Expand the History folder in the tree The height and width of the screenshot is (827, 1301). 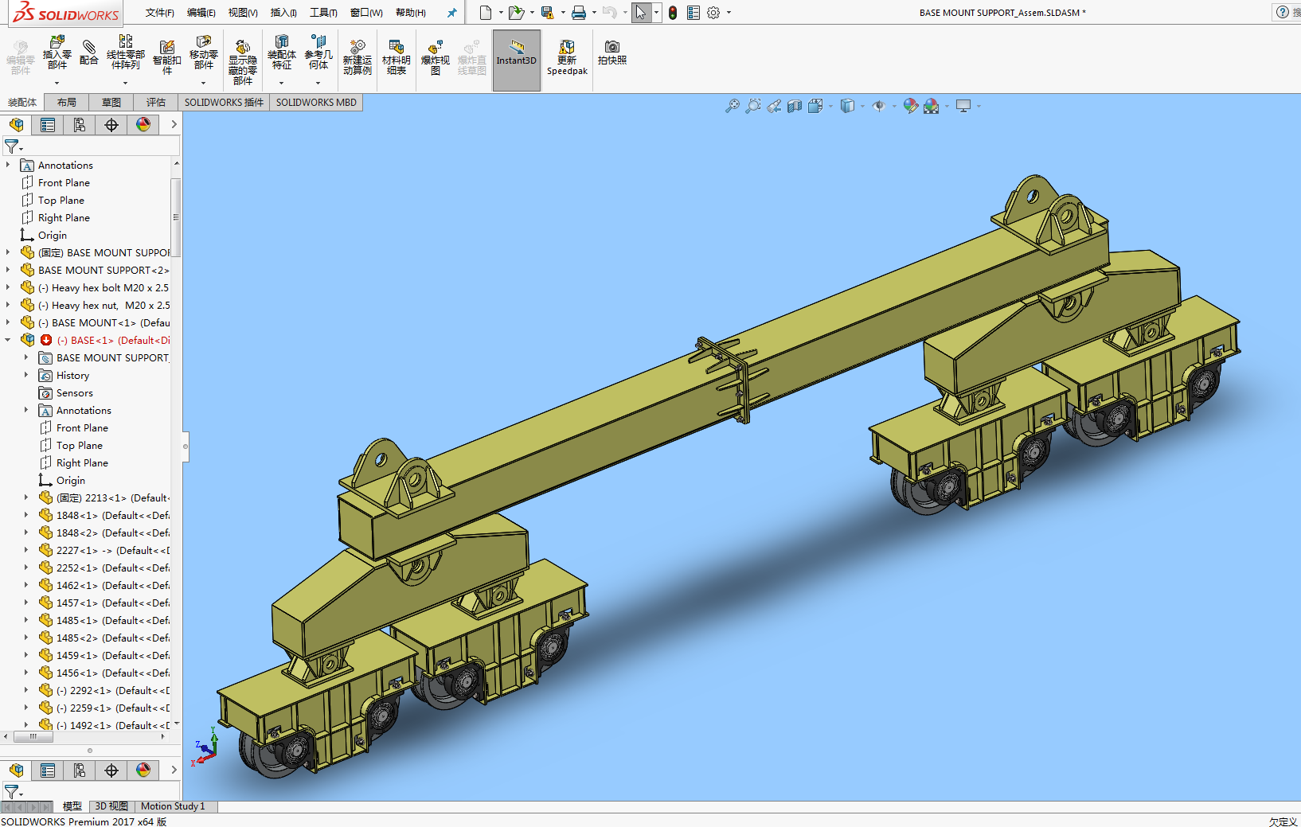(26, 375)
